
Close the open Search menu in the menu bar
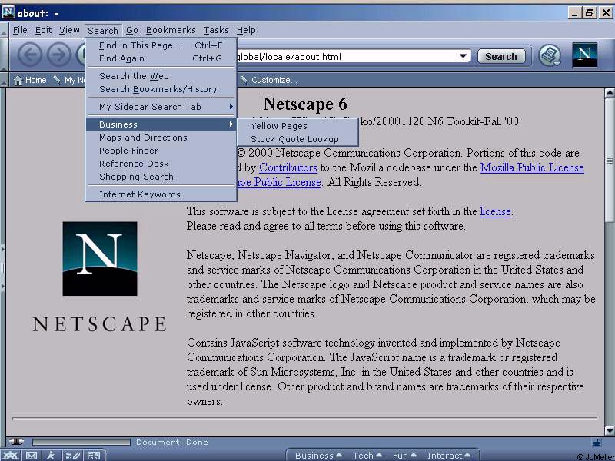click(103, 31)
